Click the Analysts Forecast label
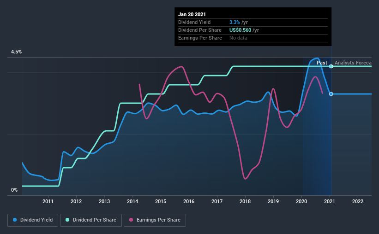The height and width of the screenshot is (234, 379). 353,63
